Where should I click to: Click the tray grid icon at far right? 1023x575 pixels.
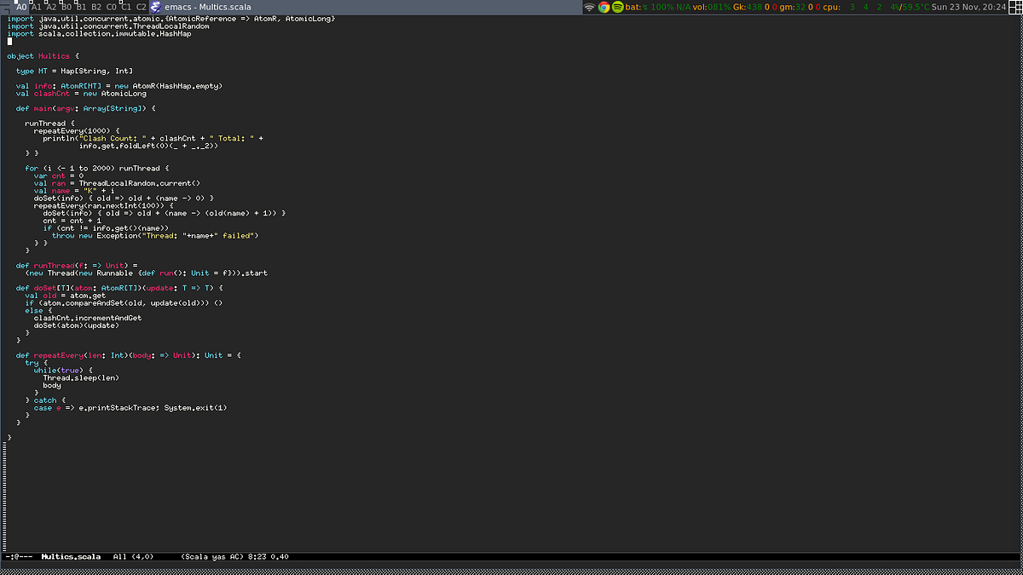[x=1014, y=7]
